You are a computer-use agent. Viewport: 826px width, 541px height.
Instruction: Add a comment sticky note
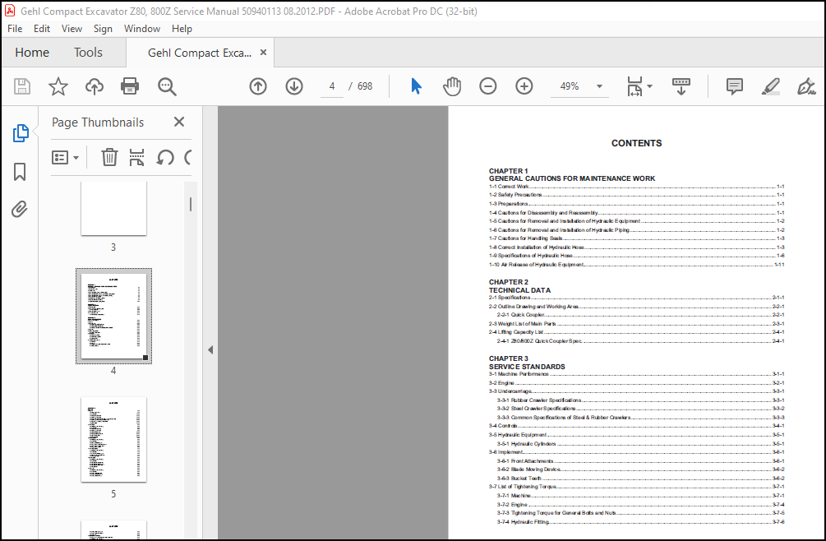click(x=734, y=86)
